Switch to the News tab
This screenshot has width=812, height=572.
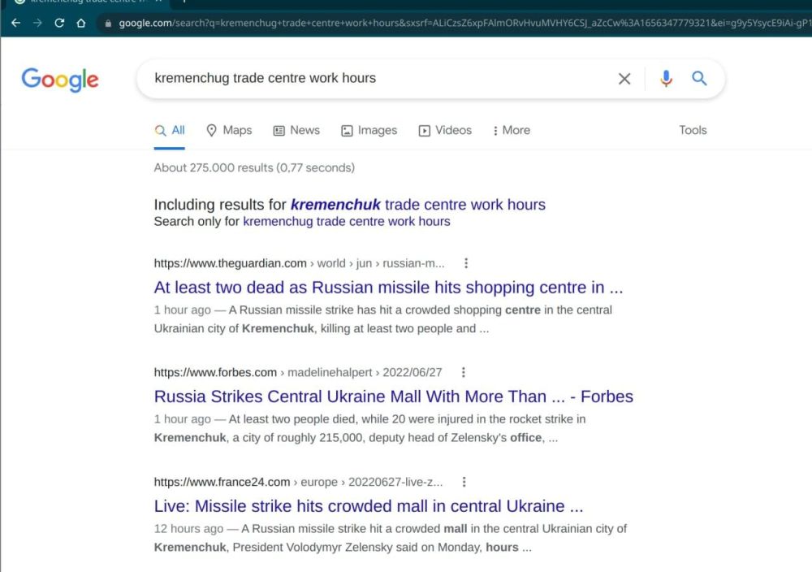coord(296,130)
